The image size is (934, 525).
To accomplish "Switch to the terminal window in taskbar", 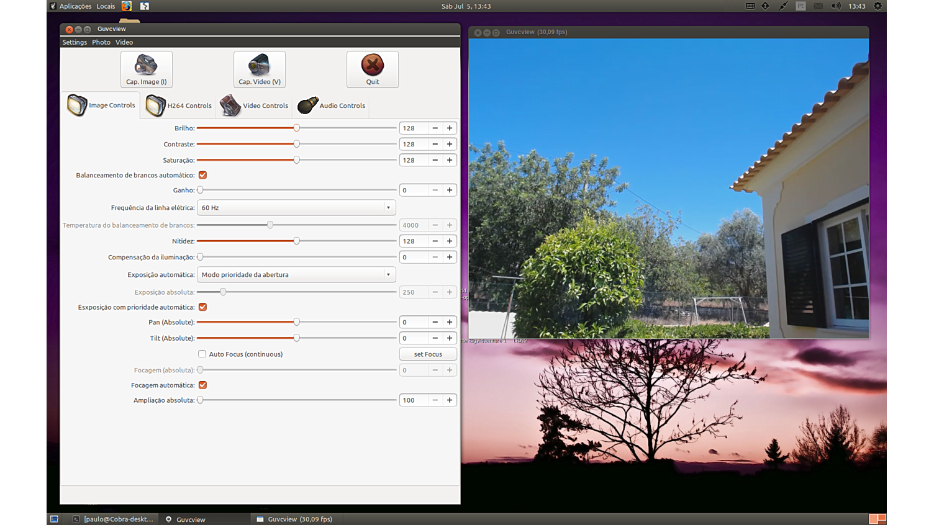I will tap(112, 519).
